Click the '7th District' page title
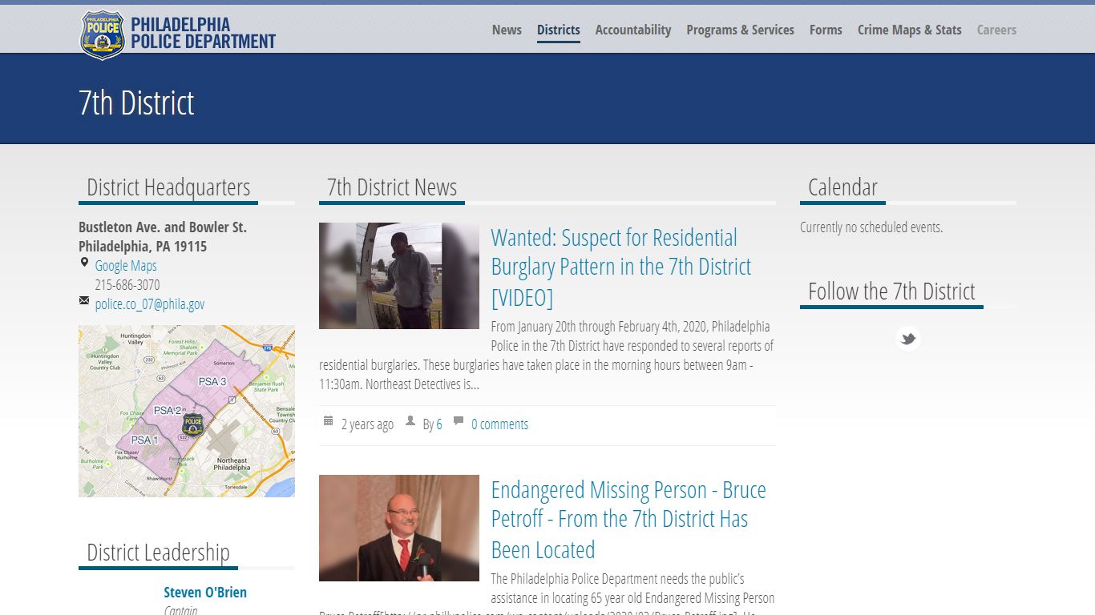The image size is (1095, 615). pos(136,102)
